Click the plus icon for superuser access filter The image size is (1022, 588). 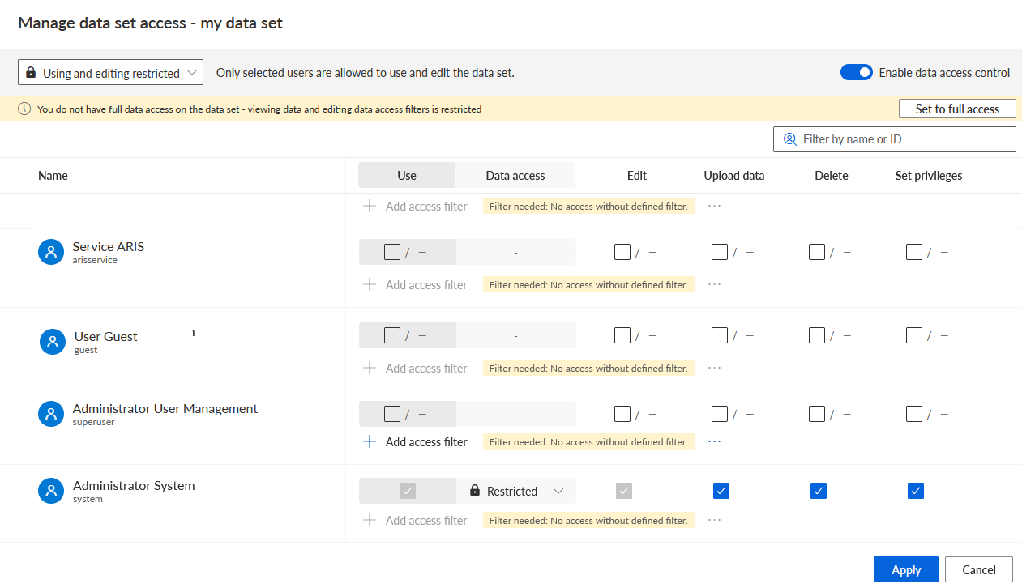[370, 441]
